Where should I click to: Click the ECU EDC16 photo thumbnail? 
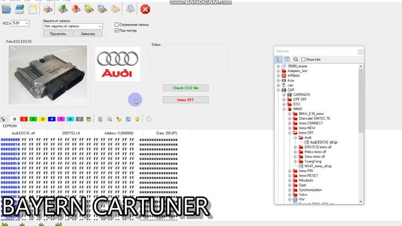(x=48, y=75)
